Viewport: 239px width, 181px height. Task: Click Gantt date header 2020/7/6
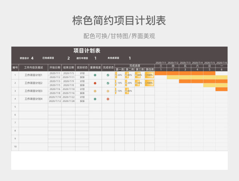221,63
